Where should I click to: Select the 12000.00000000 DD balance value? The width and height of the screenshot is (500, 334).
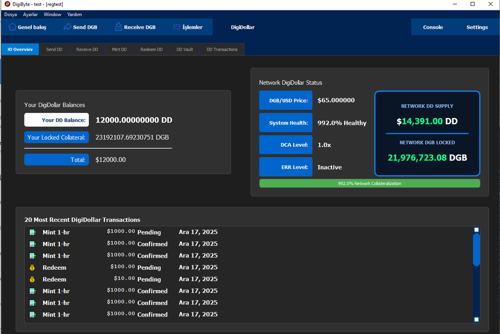(134, 120)
